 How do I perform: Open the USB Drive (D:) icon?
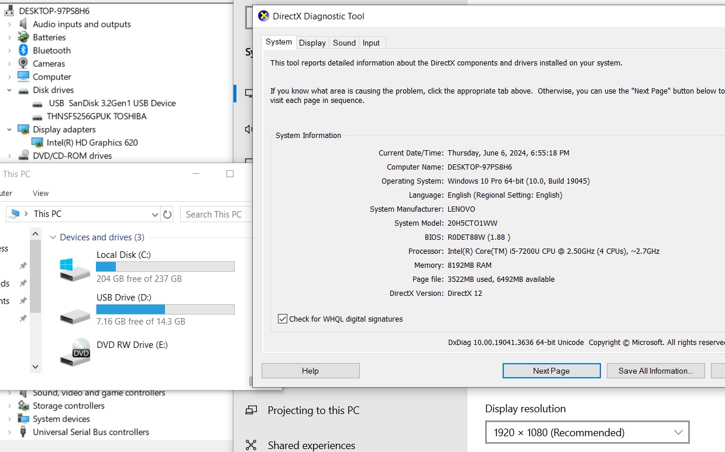tap(75, 316)
